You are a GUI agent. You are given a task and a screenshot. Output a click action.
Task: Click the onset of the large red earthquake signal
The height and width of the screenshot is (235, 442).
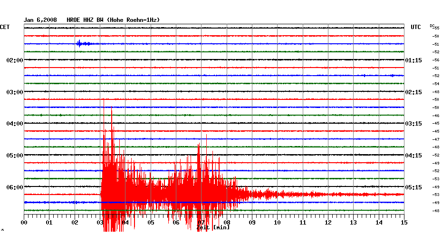101,194
